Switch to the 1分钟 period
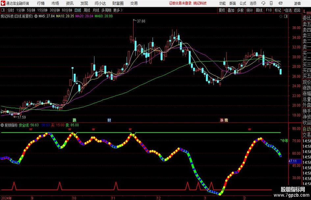This screenshot has width=311, height=200. pos(20,10)
